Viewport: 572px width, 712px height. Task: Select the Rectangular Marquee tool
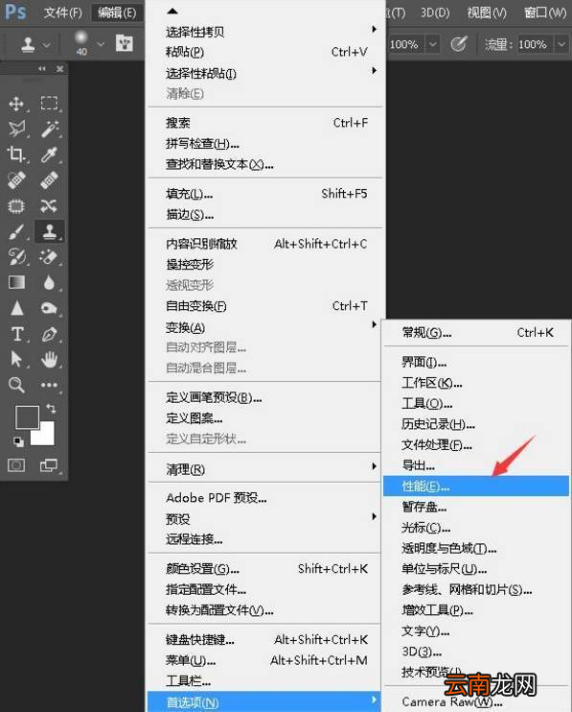[49, 104]
